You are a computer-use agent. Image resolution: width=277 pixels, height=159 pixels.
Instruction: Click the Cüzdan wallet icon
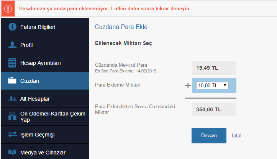click(x=12, y=81)
